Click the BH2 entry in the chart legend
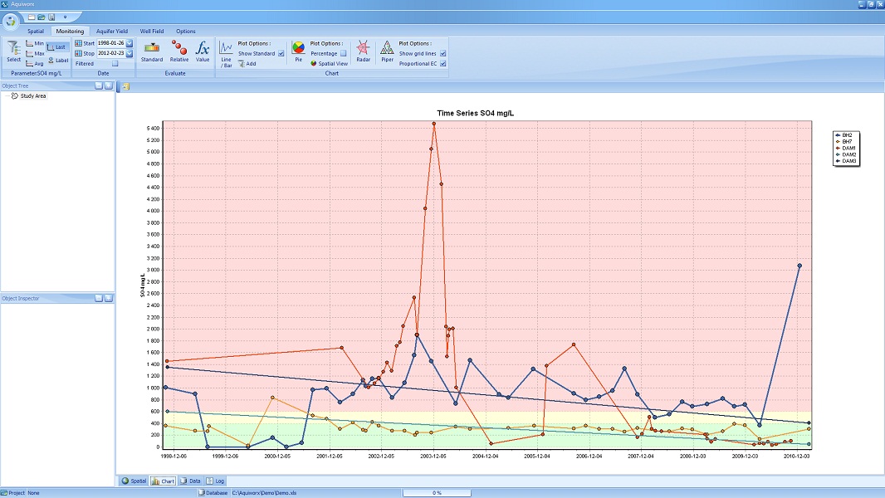 [846, 134]
